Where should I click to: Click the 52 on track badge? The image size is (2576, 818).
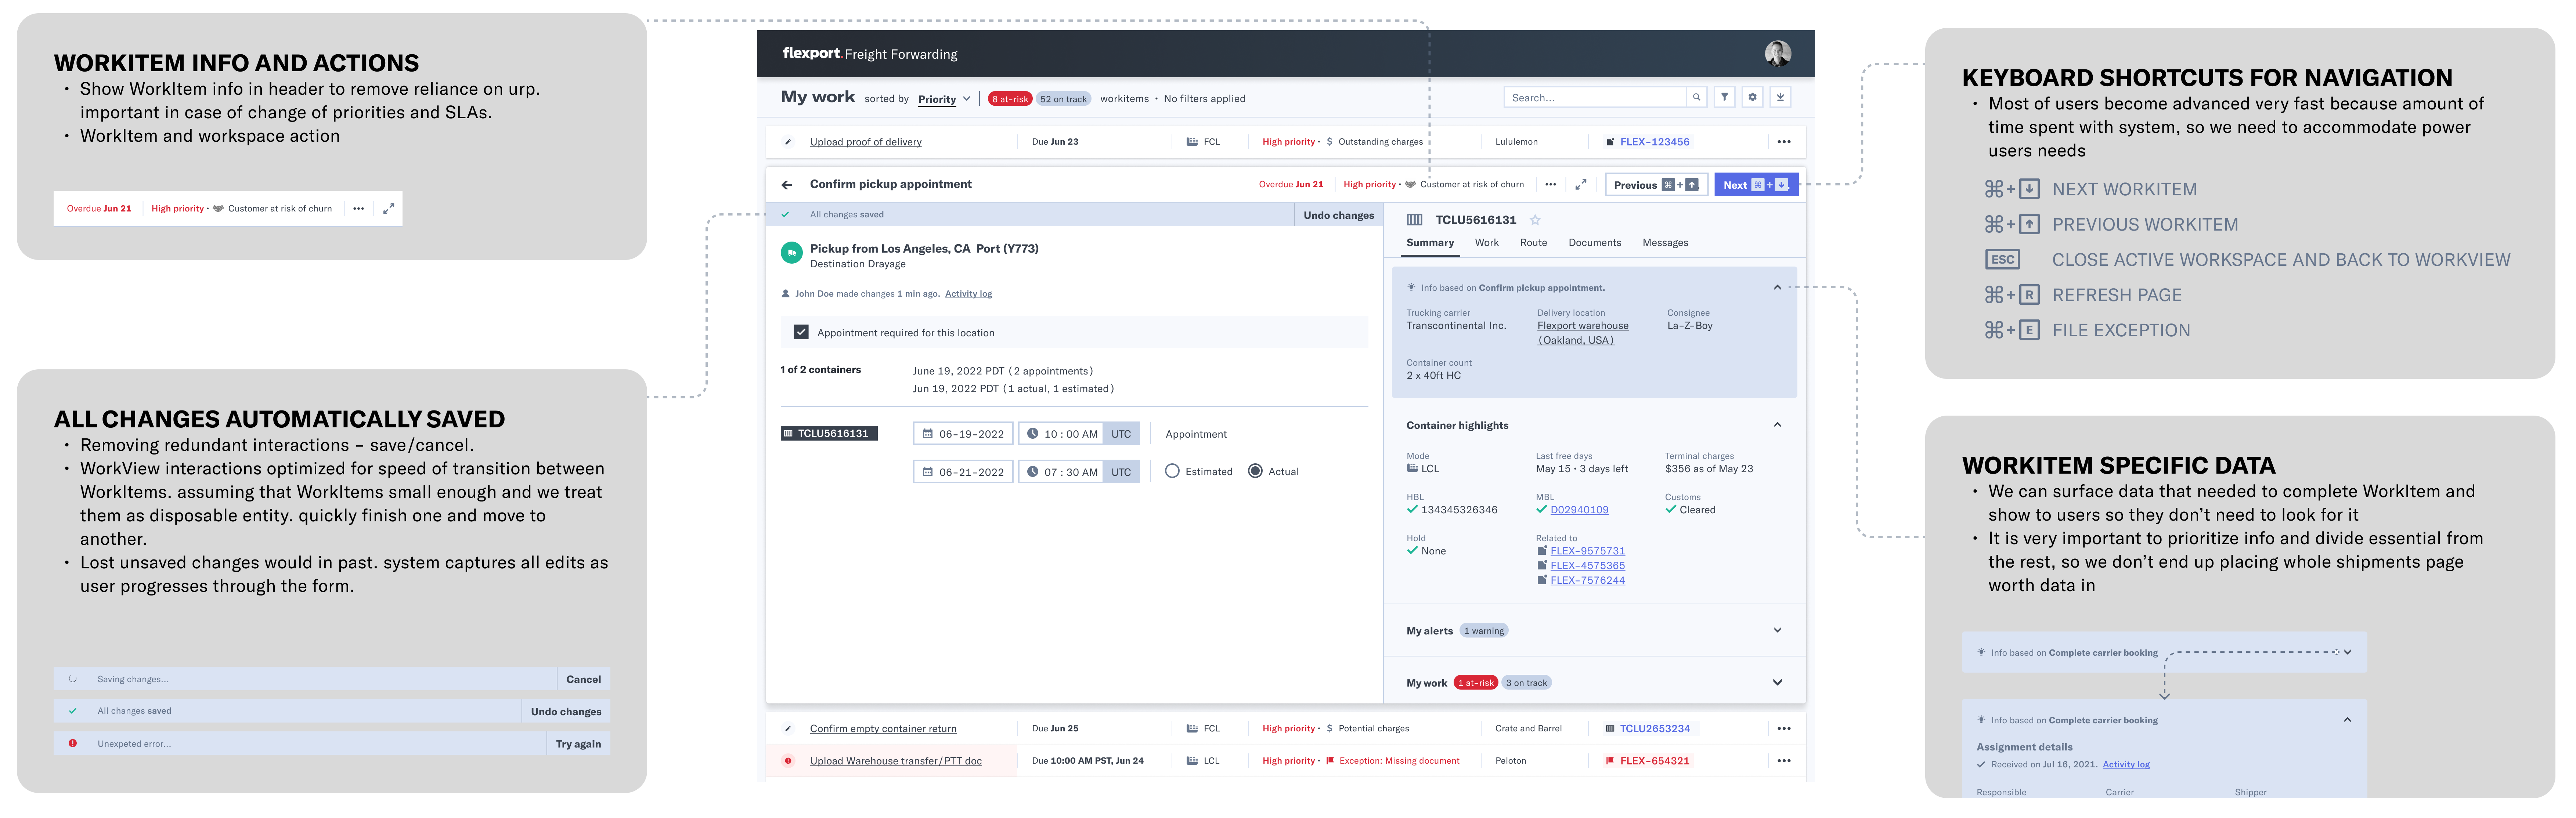click(1062, 99)
